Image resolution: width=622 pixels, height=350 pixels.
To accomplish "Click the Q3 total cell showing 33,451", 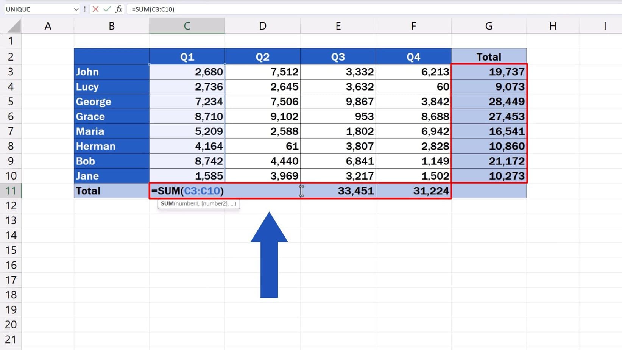I will point(338,191).
